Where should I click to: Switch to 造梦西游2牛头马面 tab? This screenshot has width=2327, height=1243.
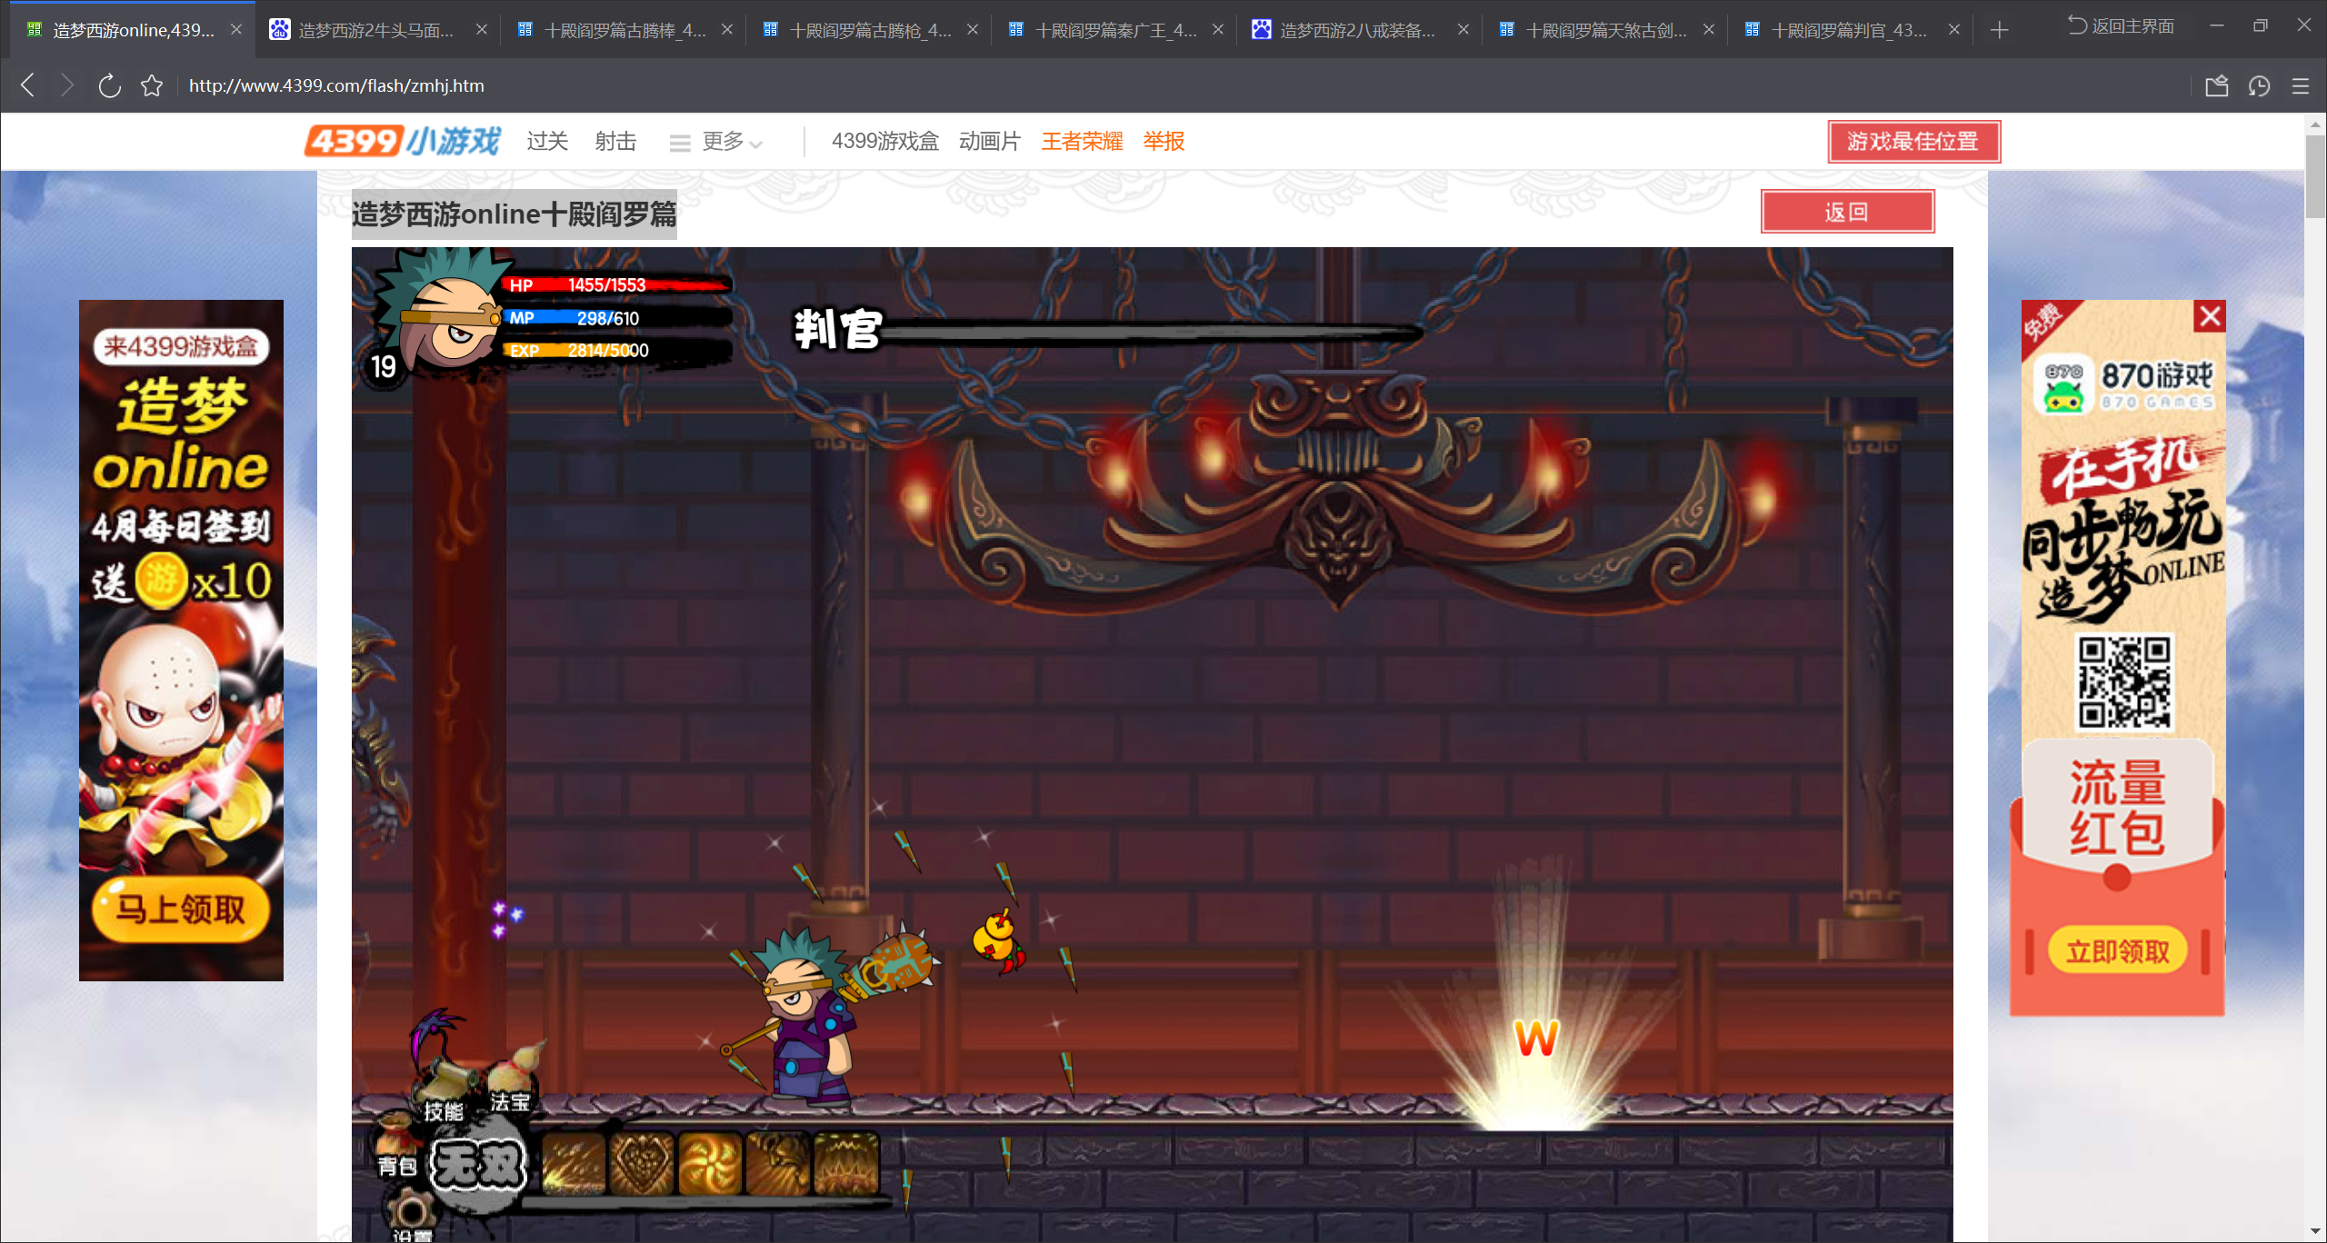[375, 30]
